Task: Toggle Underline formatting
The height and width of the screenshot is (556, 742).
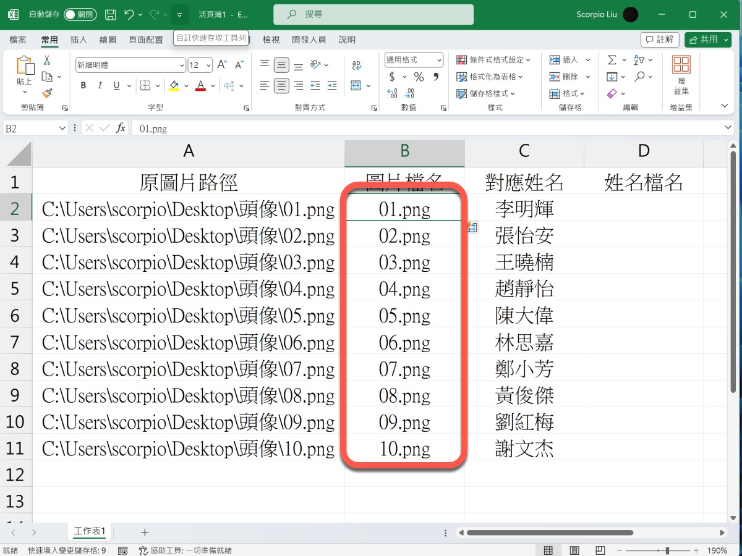Action: [x=116, y=85]
